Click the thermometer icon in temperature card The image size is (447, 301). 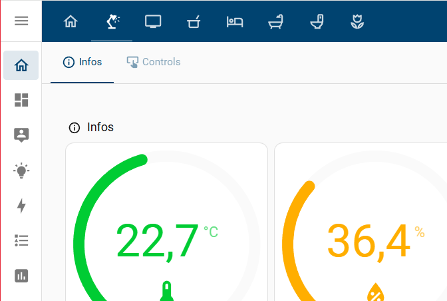point(167,292)
